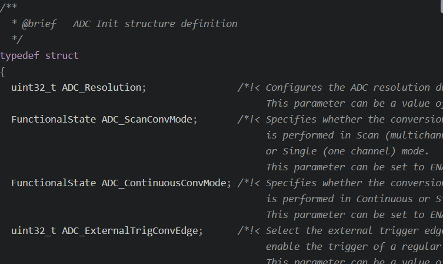Click the ADC_ScanConvMode identifier
The width and height of the screenshot is (443, 264).
tap(147, 120)
